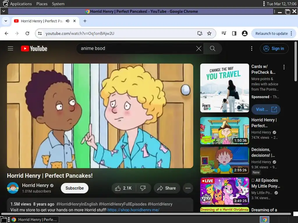Bookmark this page with the star
Image resolution: width=298 pixels, height=223 pixels.
tap(209, 33)
